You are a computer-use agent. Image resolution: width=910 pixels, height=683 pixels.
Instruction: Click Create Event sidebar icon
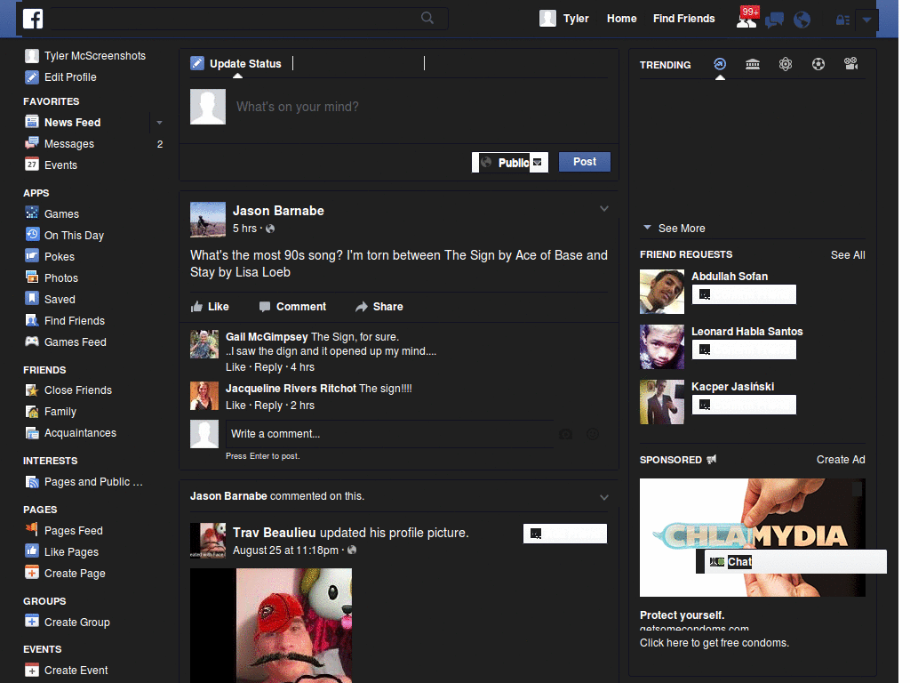32,670
